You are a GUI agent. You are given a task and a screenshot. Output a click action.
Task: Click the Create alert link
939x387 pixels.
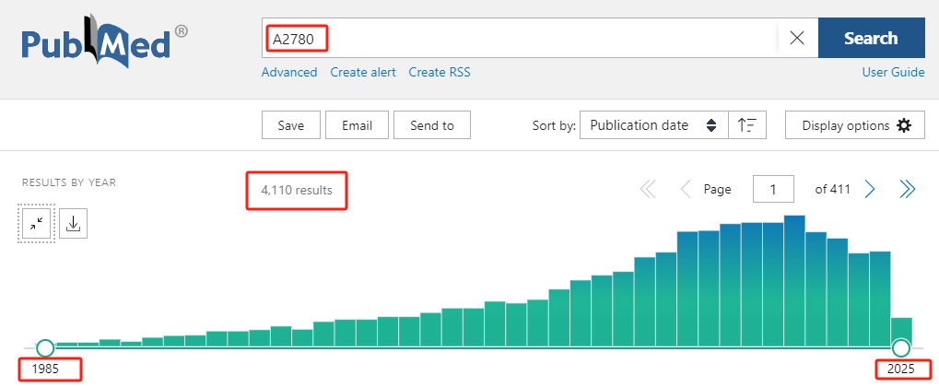pos(363,72)
